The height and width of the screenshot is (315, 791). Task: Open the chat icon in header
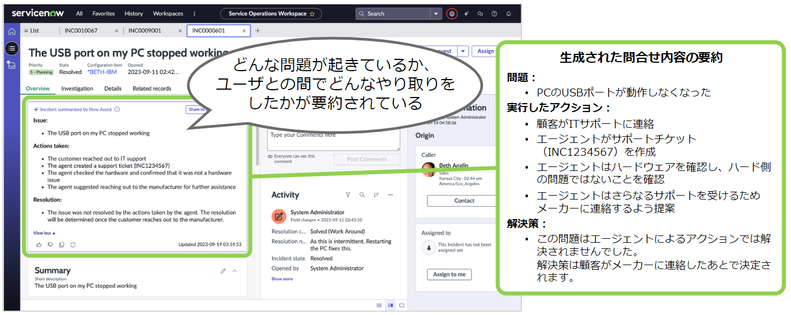click(x=480, y=13)
